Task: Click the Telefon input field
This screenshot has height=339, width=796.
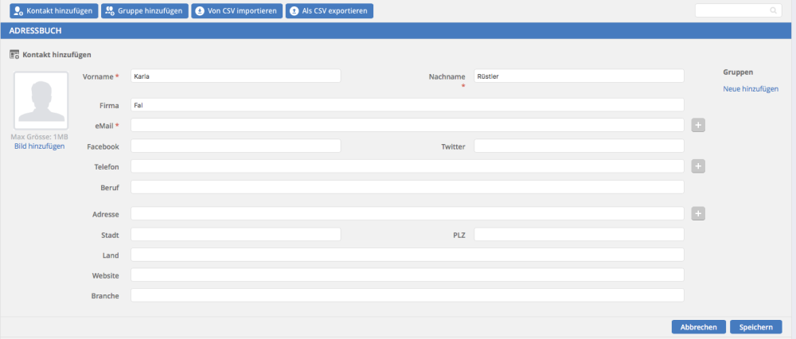Action: click(x=408, y=166)
